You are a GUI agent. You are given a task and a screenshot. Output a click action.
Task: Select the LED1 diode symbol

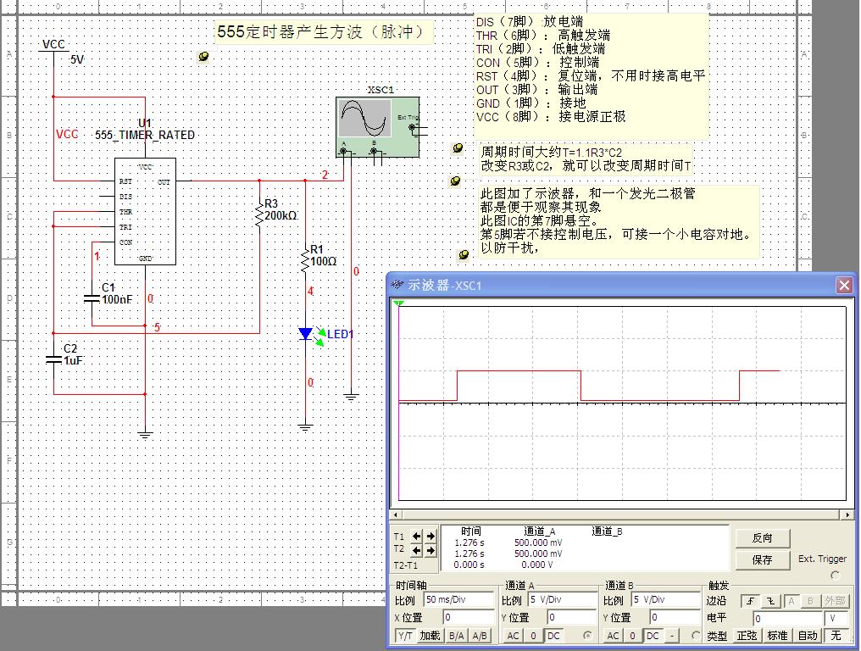(306, 334)
